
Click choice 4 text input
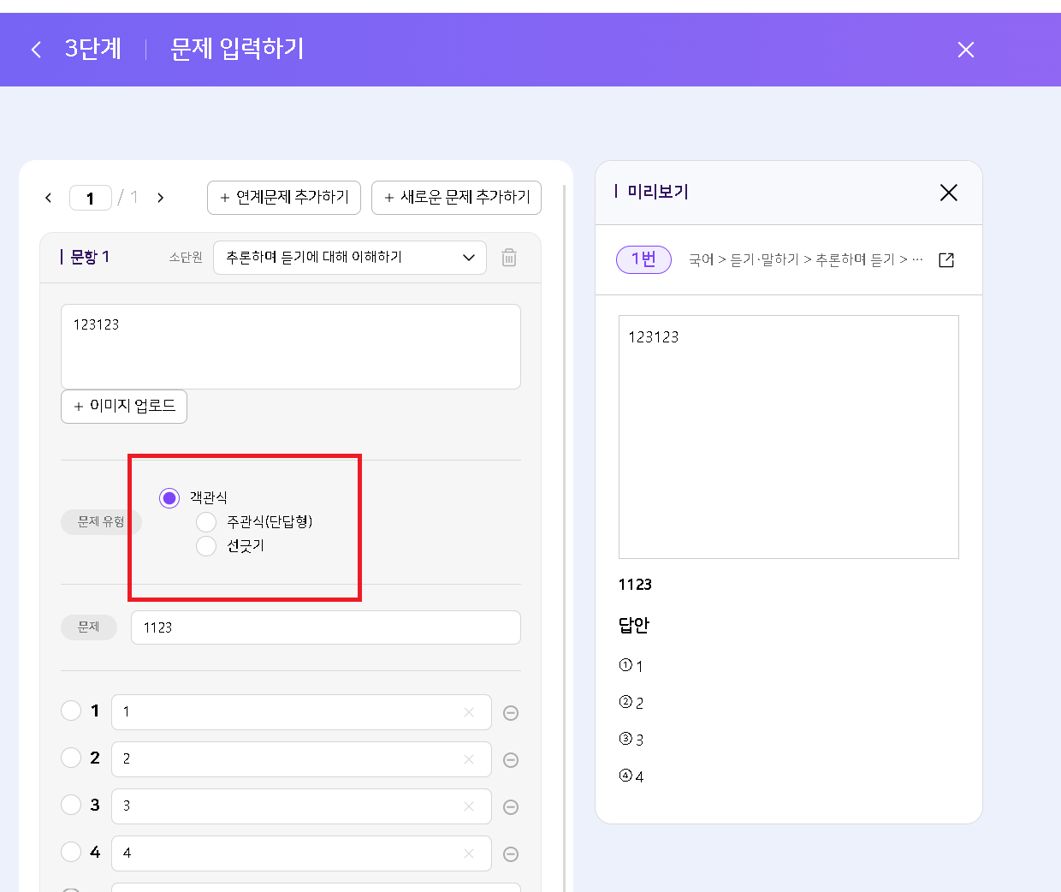click(x=301, y=853)
